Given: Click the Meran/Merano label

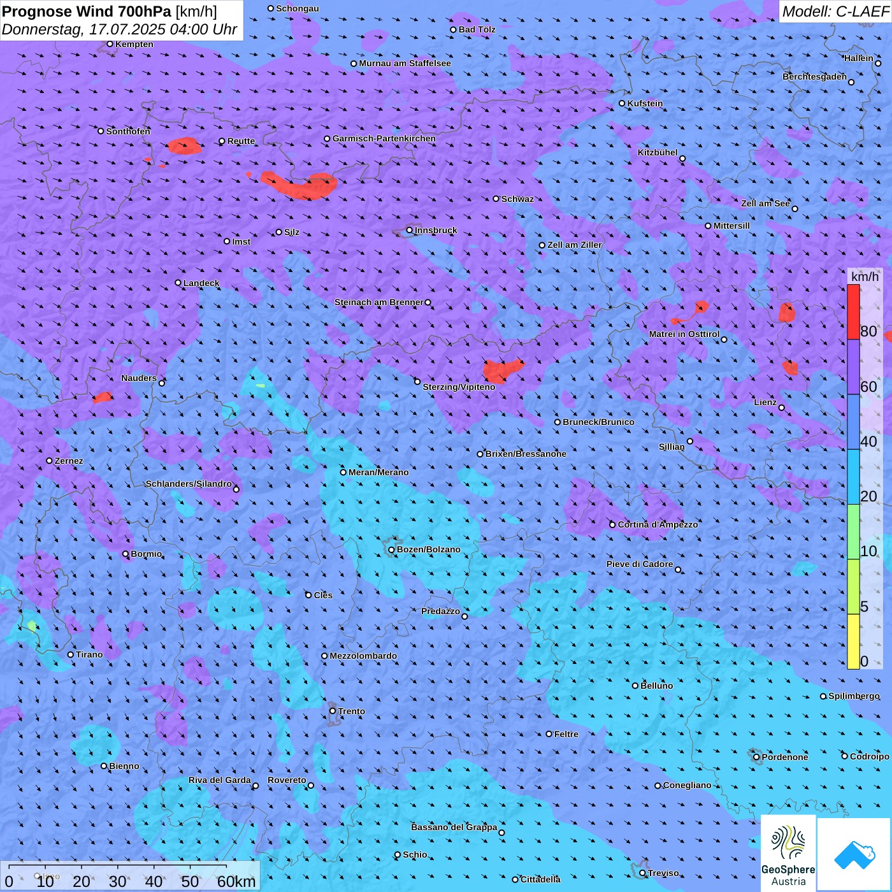Looking at the screenshot, I should pyautogui.click(x=378, y=472).
